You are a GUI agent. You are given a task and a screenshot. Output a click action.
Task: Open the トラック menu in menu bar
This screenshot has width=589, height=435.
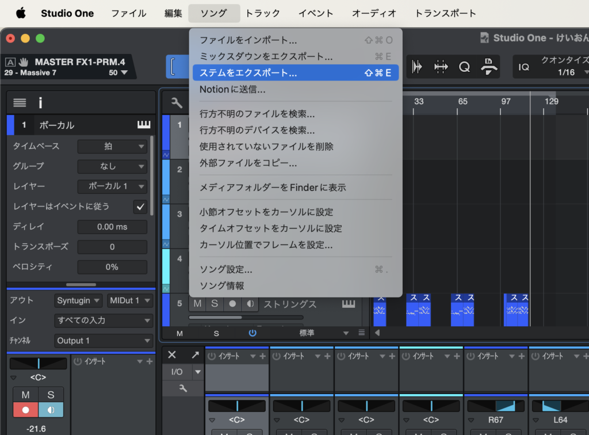(x=263, y=13)
